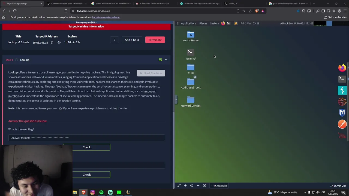Open Todos los favoritos folder

(x=335, y=17)
